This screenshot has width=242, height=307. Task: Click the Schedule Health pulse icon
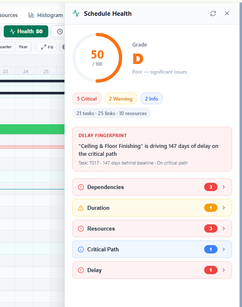(x=76, y=14)
